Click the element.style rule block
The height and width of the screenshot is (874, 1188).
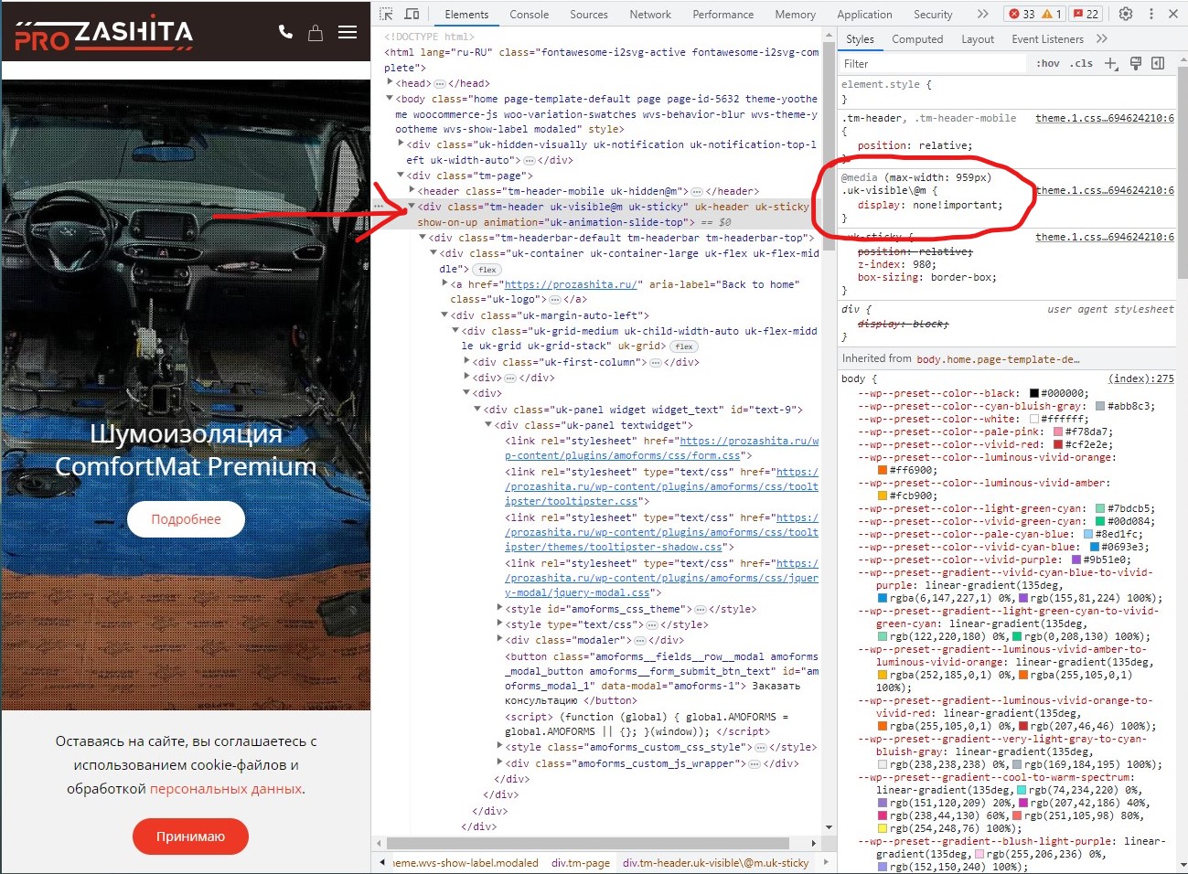click(1008, 91)
